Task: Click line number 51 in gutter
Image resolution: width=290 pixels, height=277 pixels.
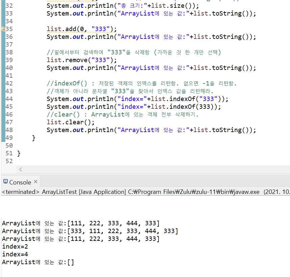Action: pyautogui.click(x=9, y=153)
